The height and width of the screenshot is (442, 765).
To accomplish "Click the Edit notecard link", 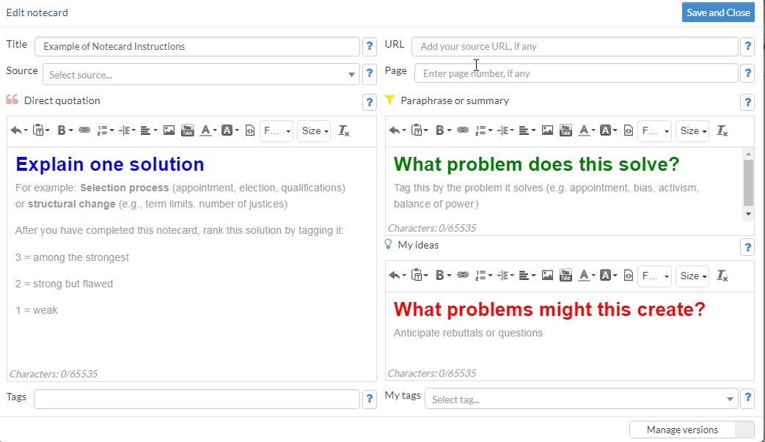I will [x=37, y=12].
